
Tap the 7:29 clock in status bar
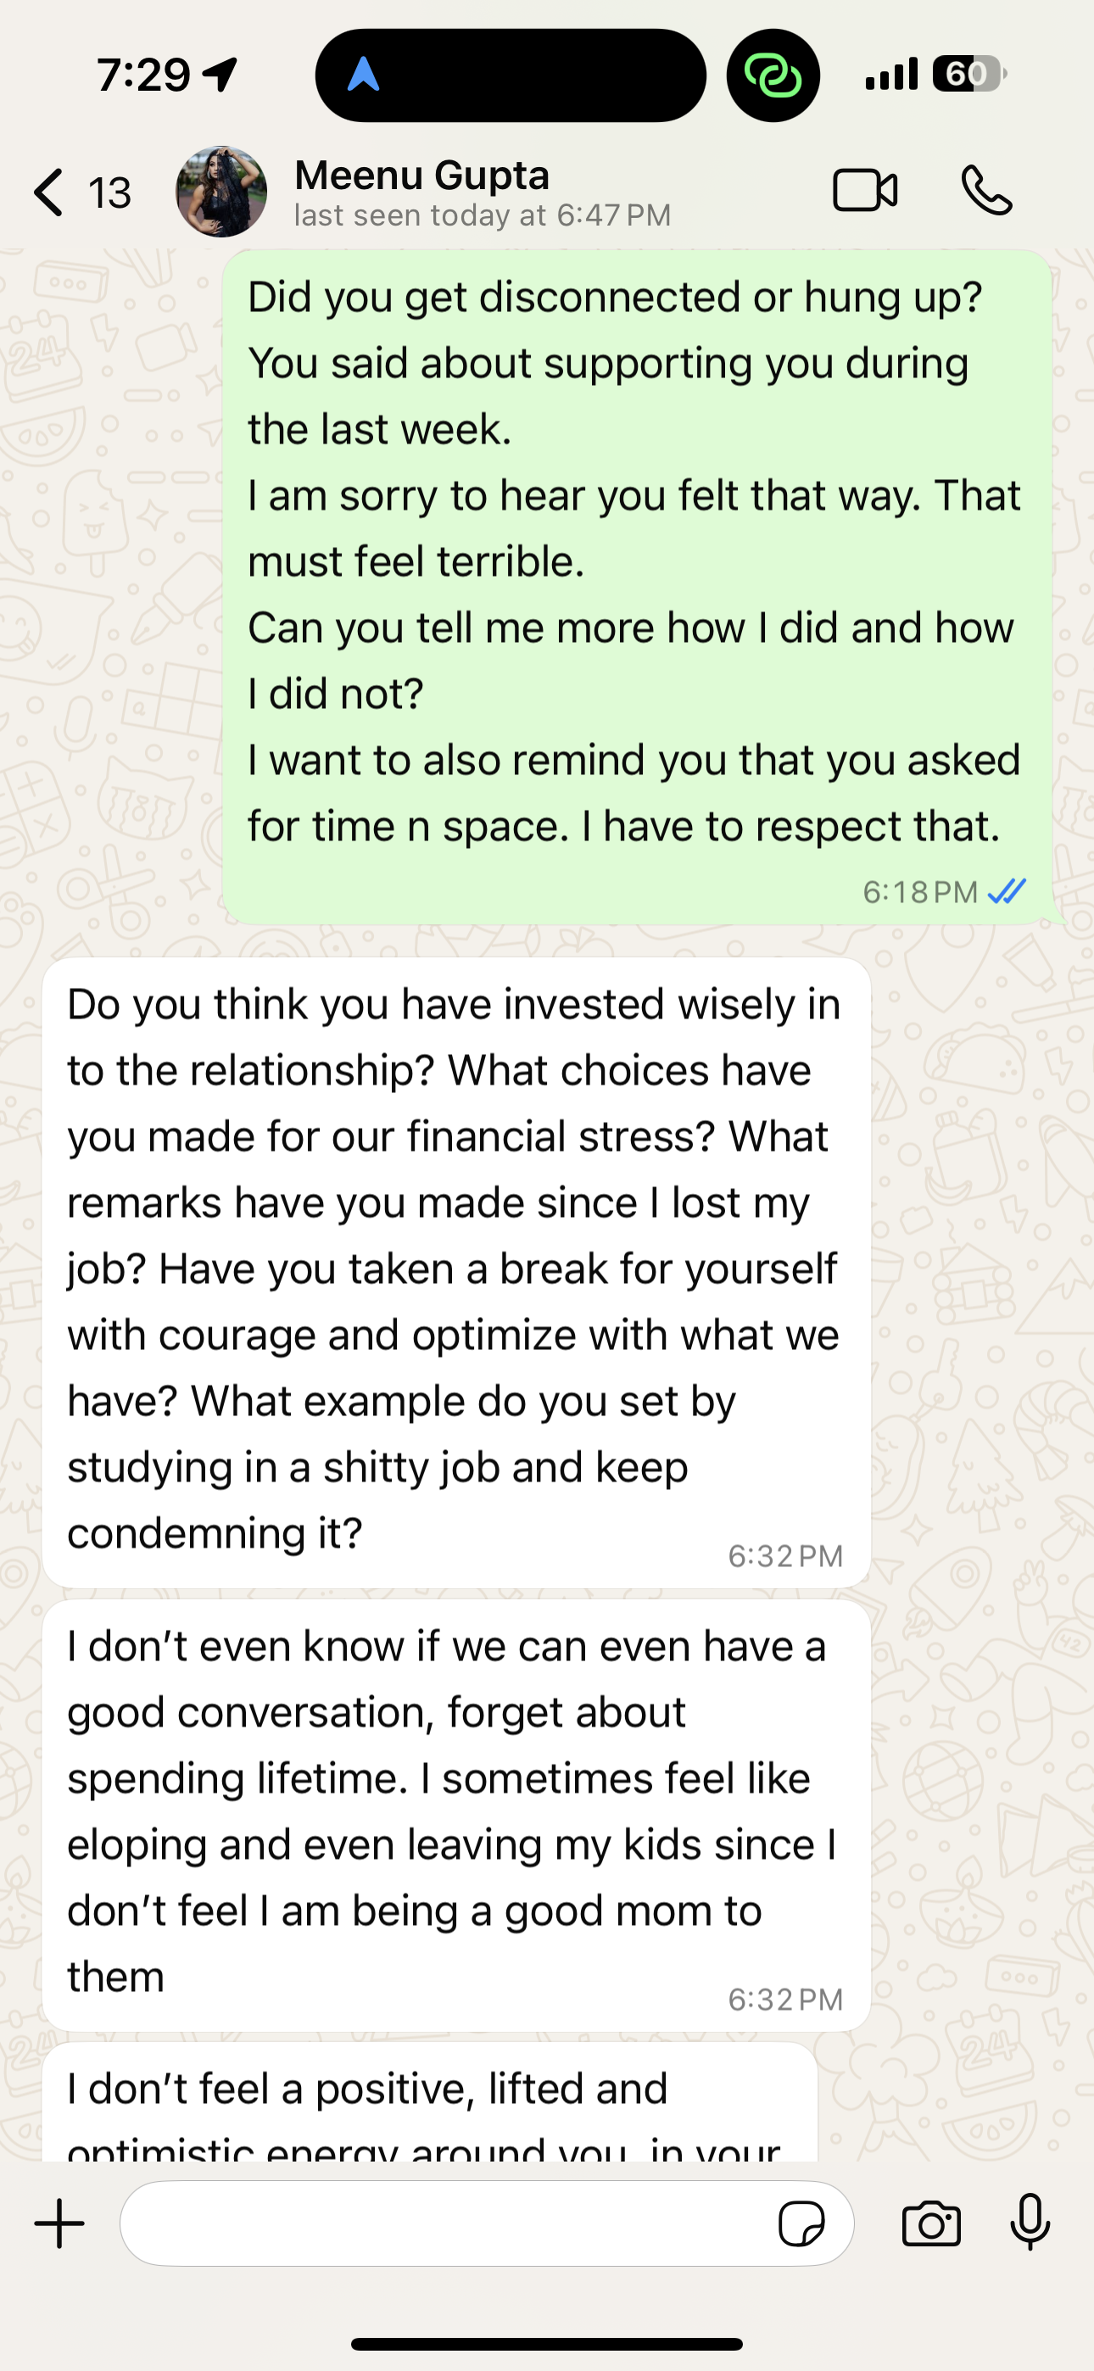143,75
